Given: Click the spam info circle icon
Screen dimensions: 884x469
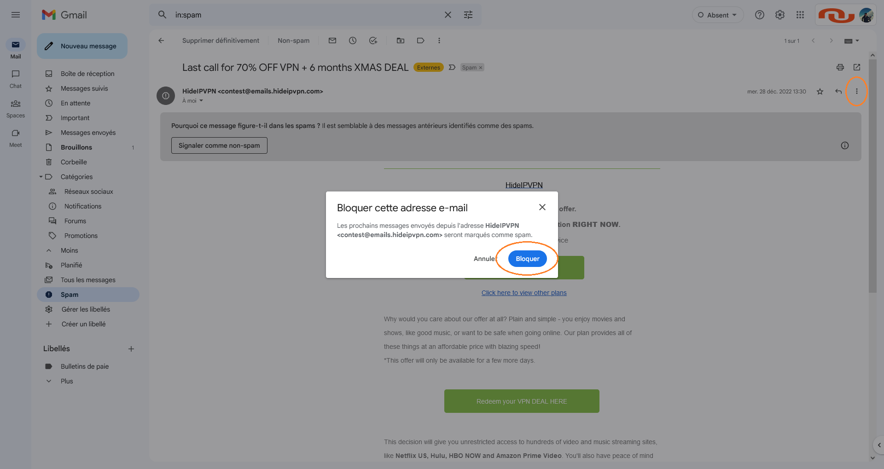Looking at the screenshot, I should tap(845, 145).
